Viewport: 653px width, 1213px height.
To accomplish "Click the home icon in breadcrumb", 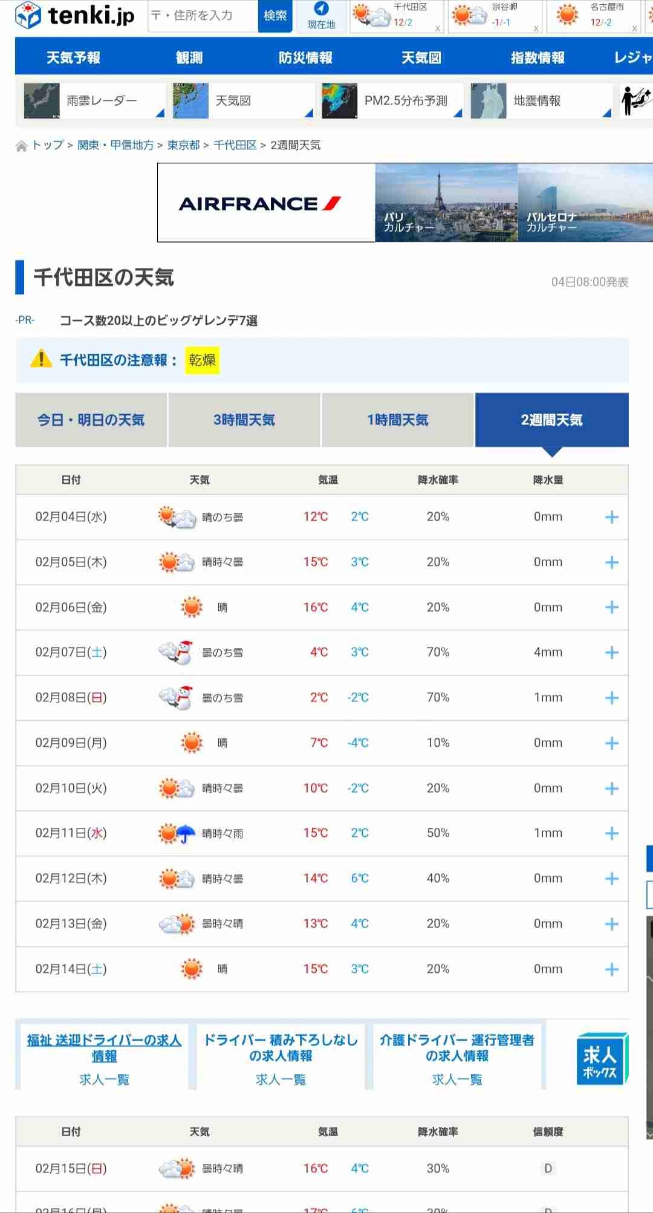I will pyautogui.click(x=22, y=146).
